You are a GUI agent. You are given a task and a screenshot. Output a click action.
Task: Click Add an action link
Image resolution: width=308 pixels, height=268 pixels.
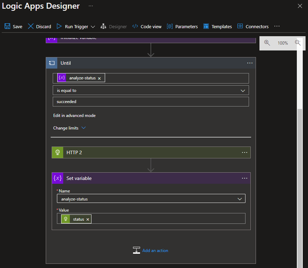(x=155, y=251)
